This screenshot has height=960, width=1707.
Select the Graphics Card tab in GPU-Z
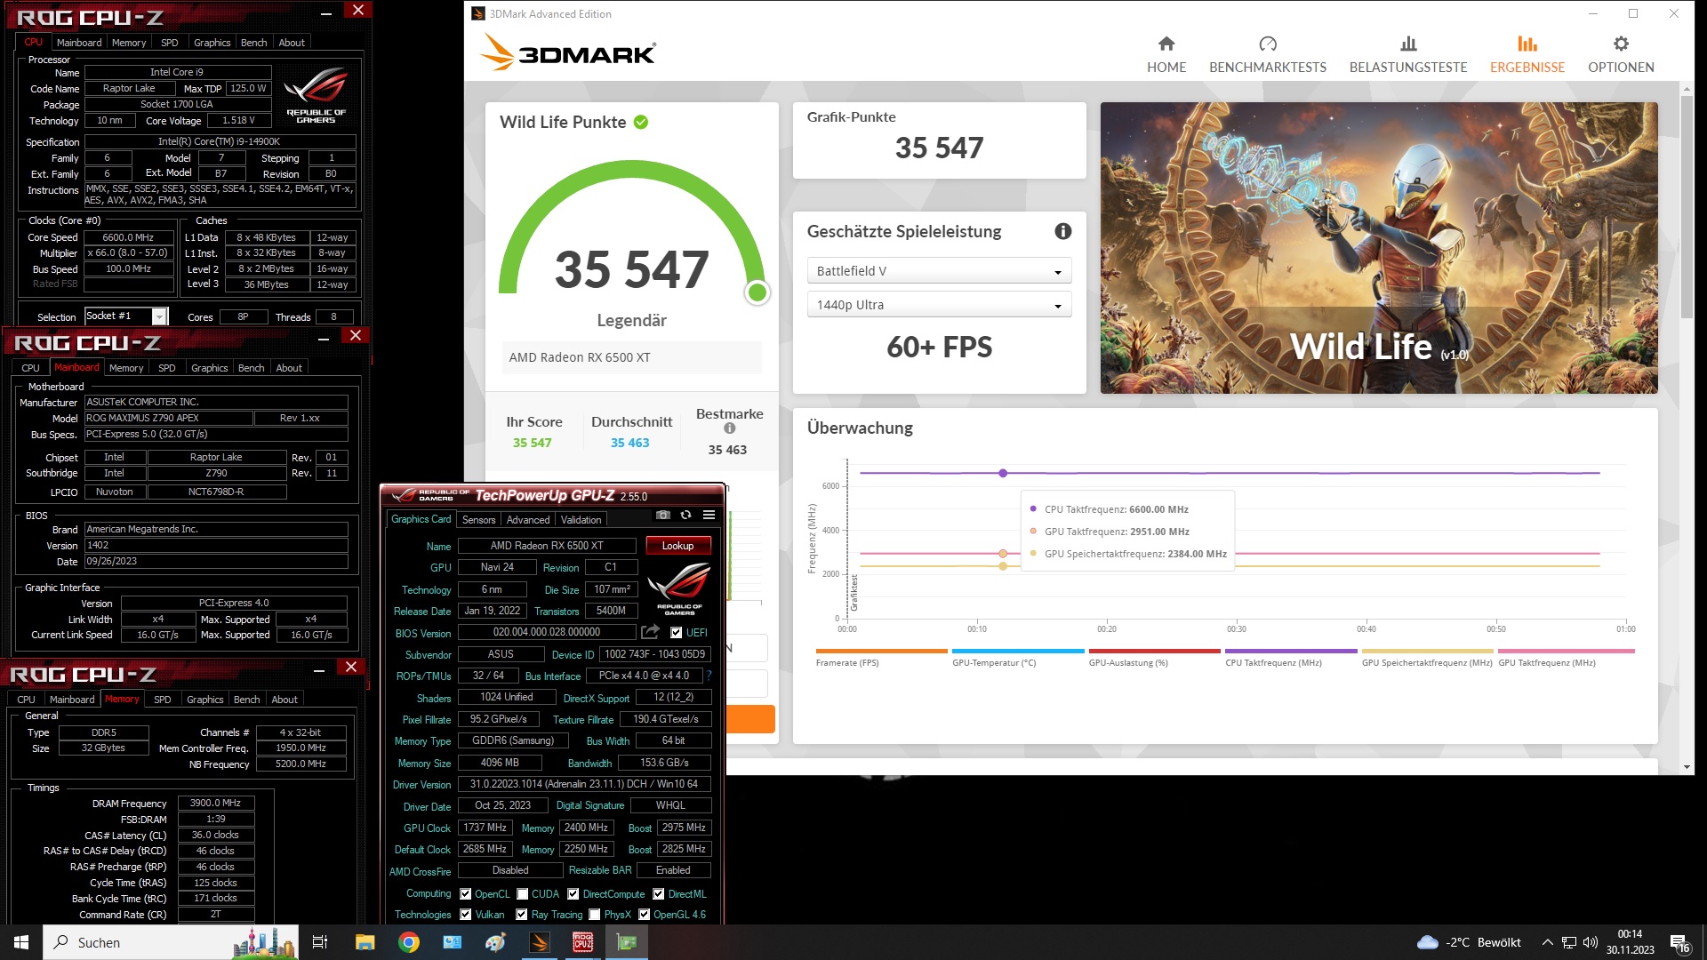click(x=421, y=519)
